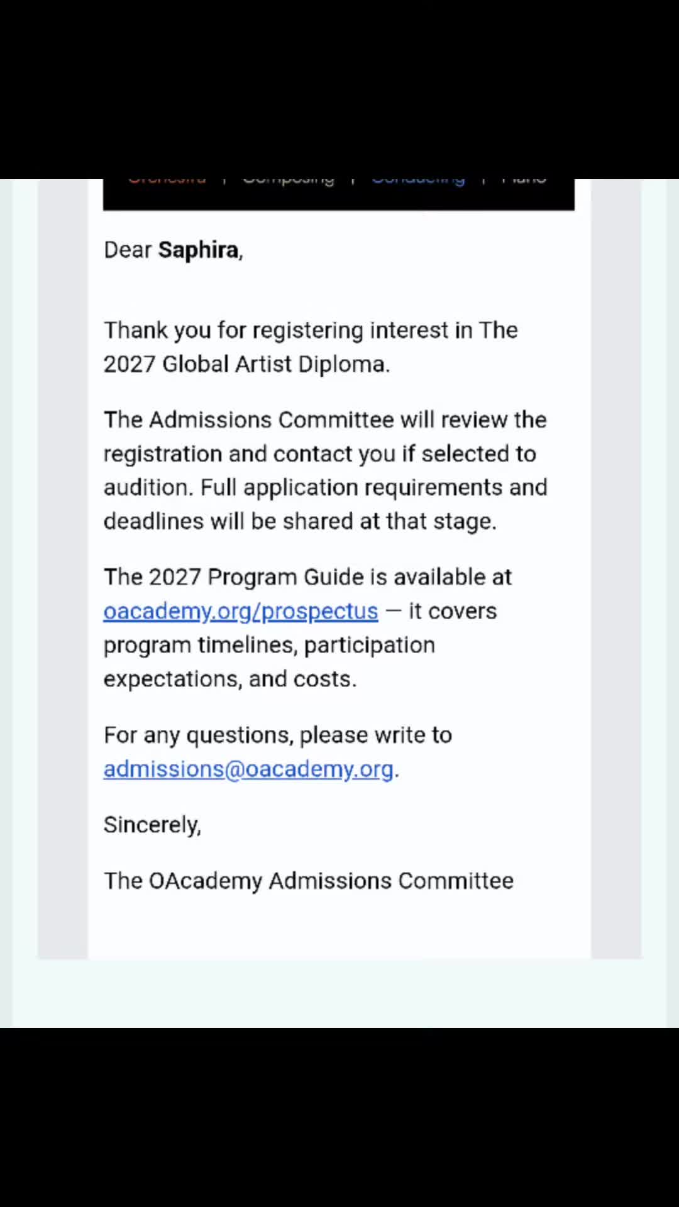Select the partially visible Orchestra header item
The width and height of the screenshot is (679, 1207).
(167, 181)
